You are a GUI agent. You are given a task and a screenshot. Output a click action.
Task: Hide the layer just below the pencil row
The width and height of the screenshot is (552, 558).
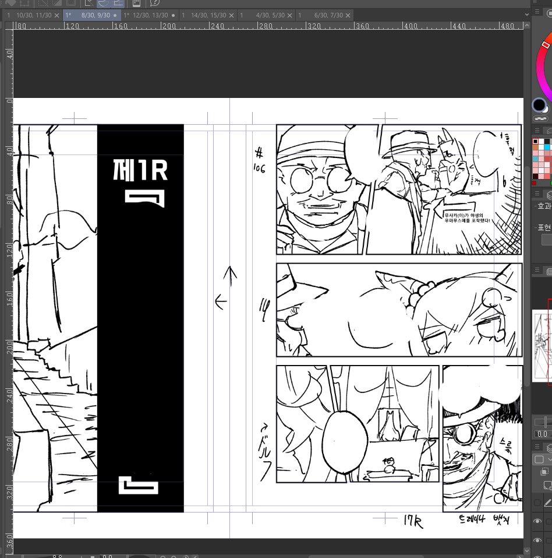tap(537, 521)
